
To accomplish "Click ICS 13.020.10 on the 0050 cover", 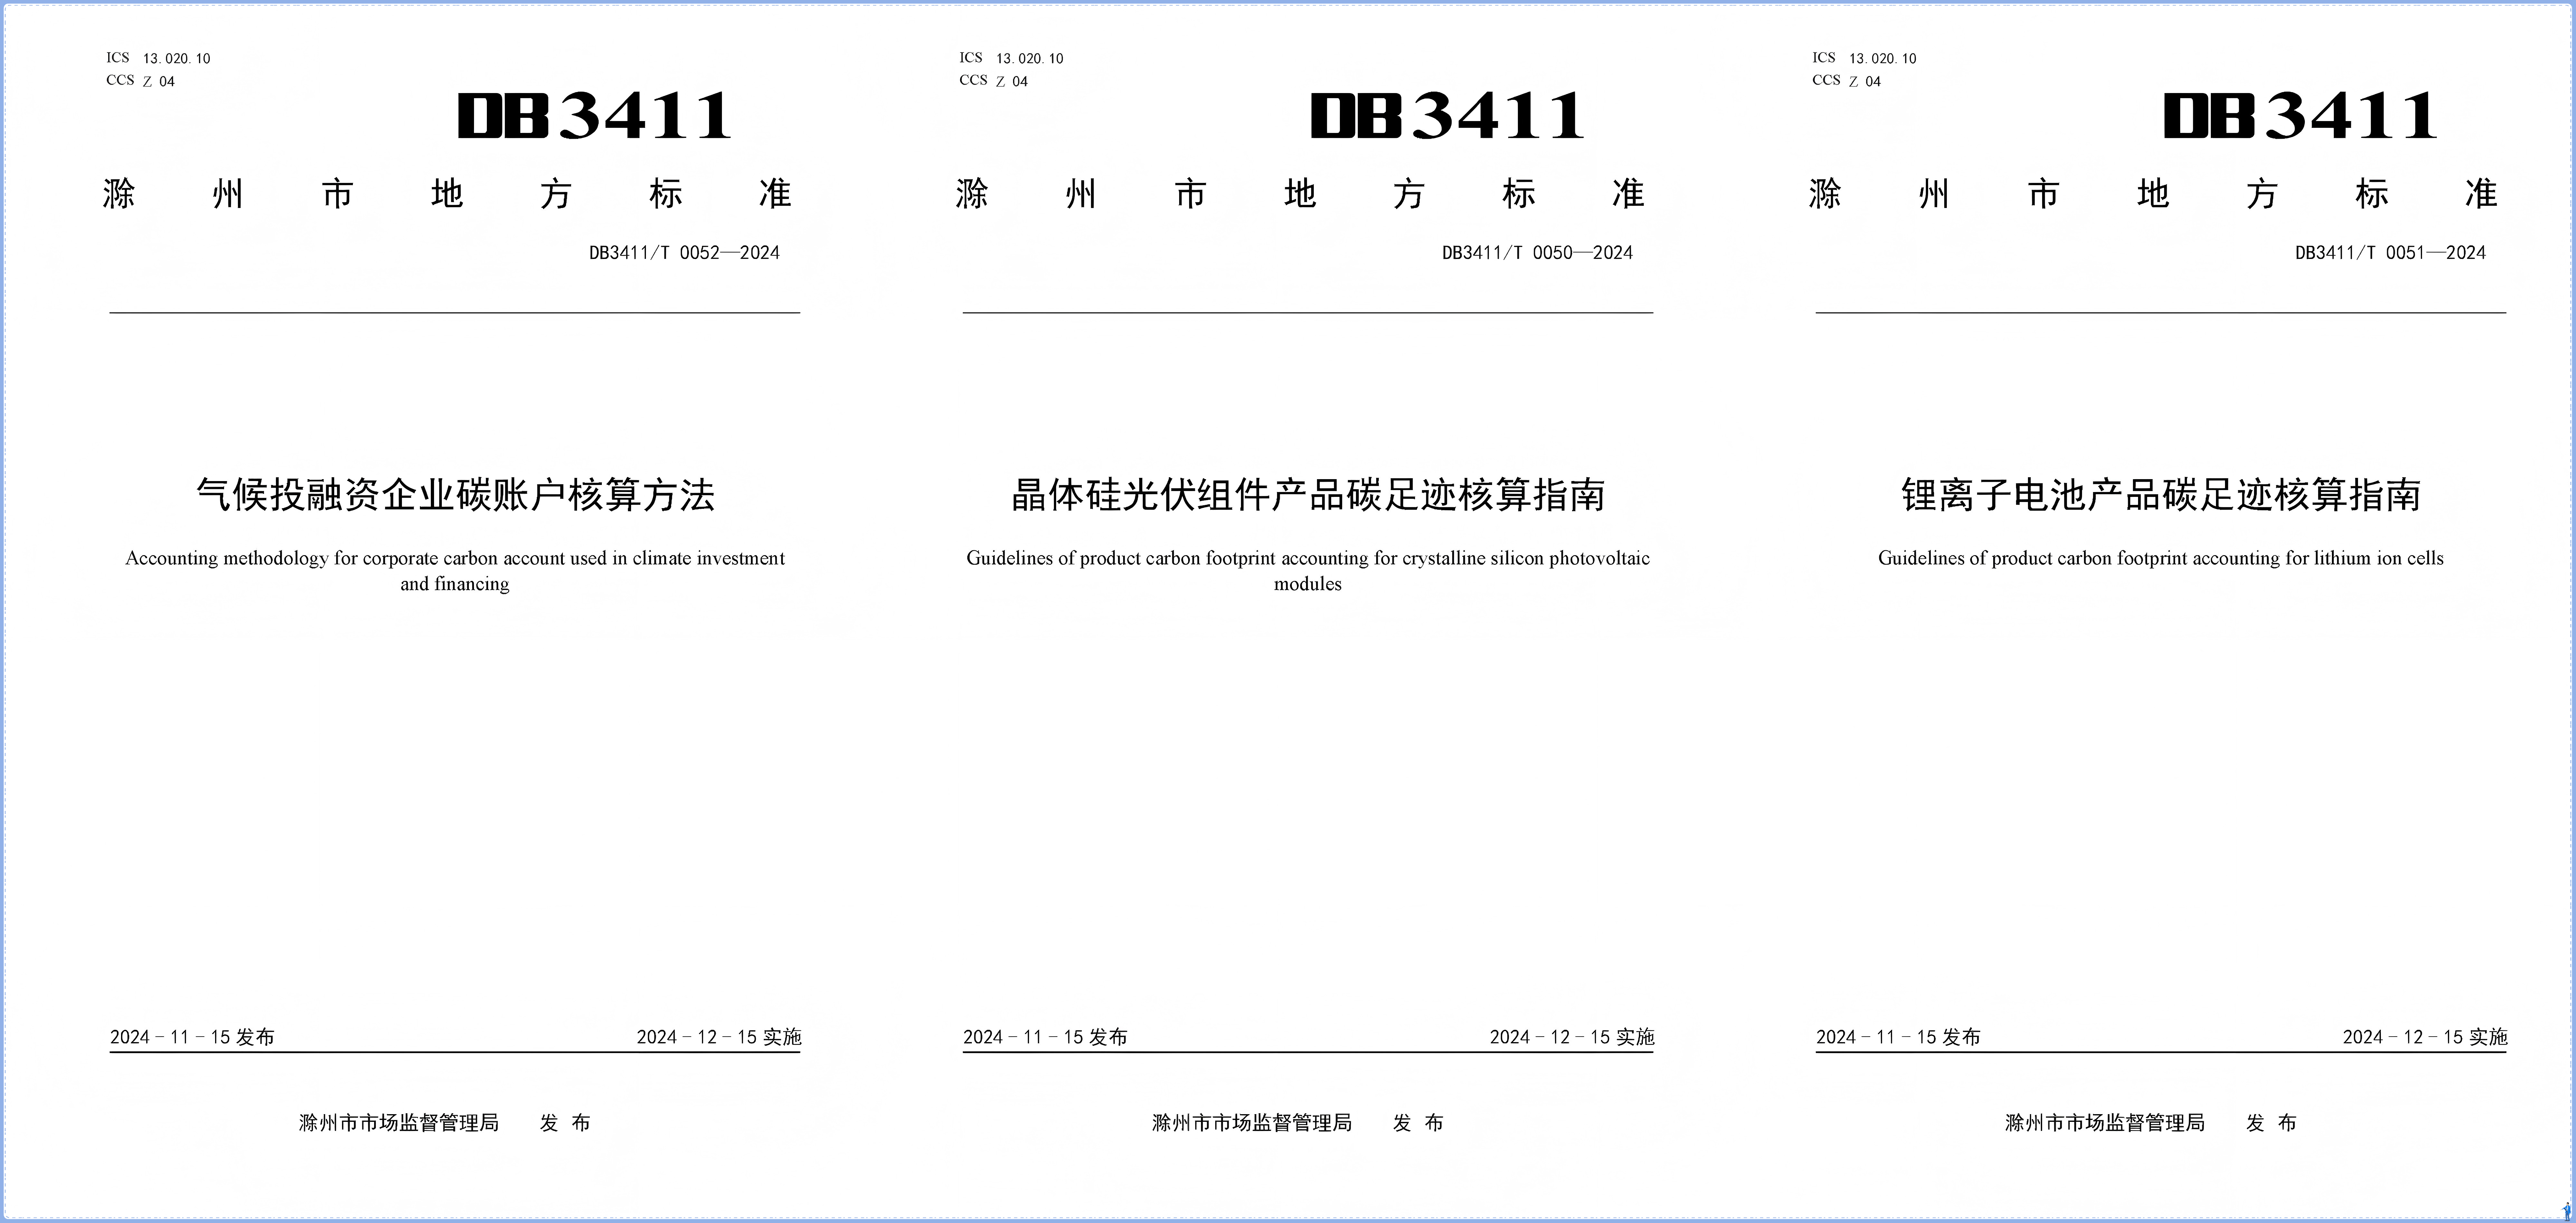I will 1011,58.
